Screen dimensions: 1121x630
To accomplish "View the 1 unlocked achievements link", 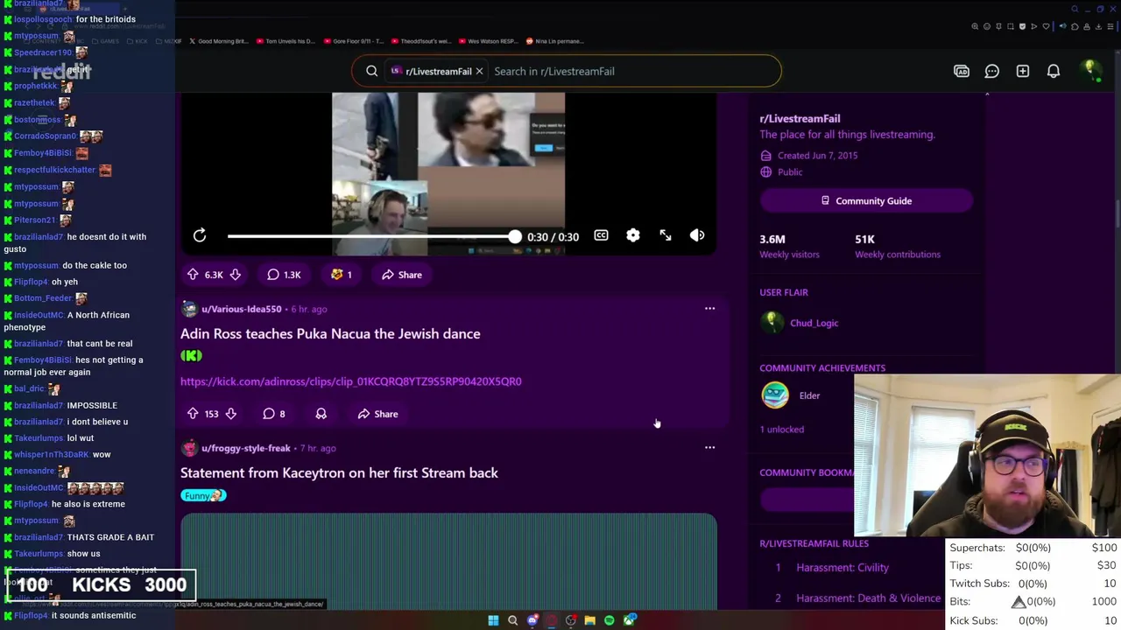I will [781, 430].
